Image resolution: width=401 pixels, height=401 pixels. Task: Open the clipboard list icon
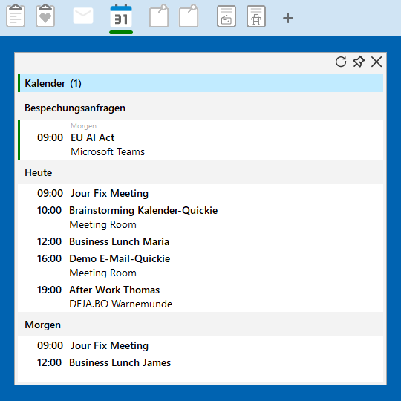[16, 16]
